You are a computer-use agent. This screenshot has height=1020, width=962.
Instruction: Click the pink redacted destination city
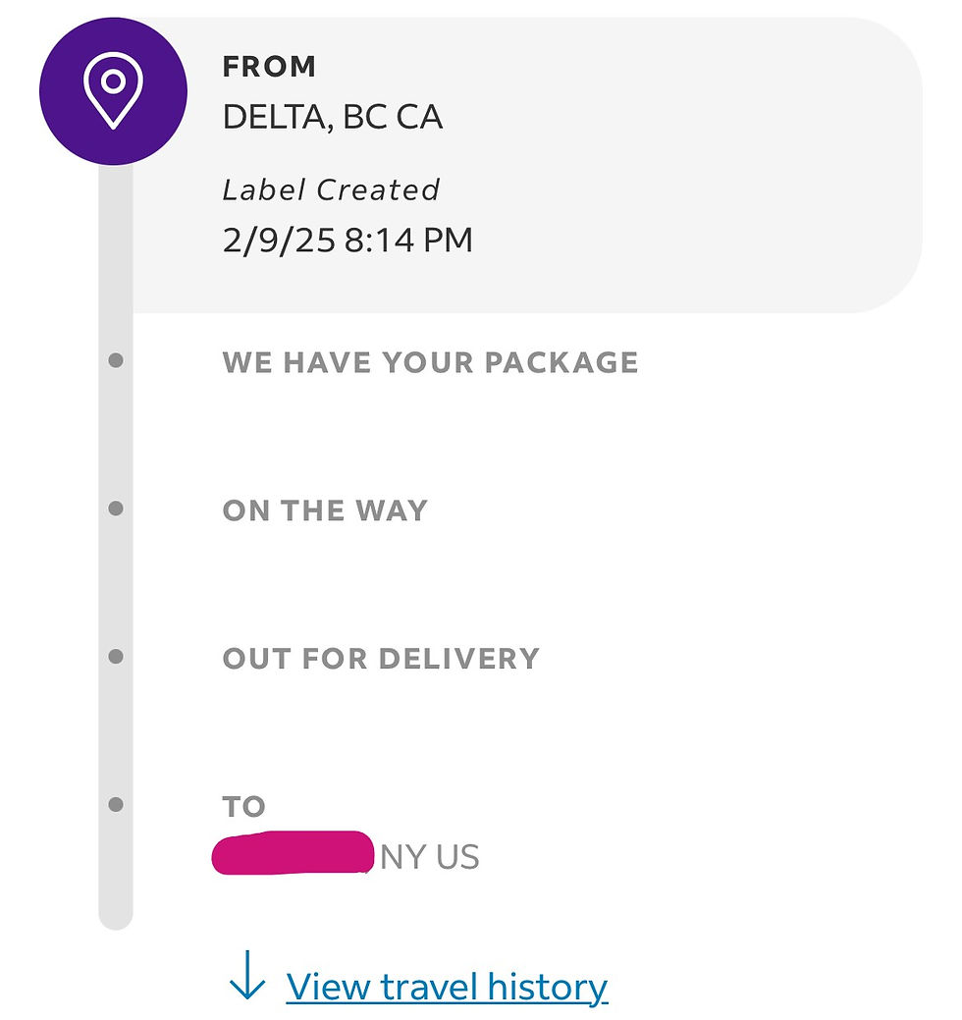[293, 852]
